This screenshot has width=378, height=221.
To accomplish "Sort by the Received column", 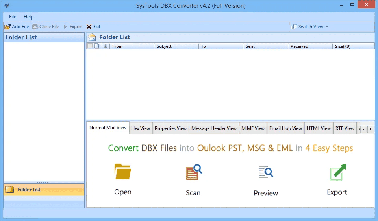I will click(310, 46).
